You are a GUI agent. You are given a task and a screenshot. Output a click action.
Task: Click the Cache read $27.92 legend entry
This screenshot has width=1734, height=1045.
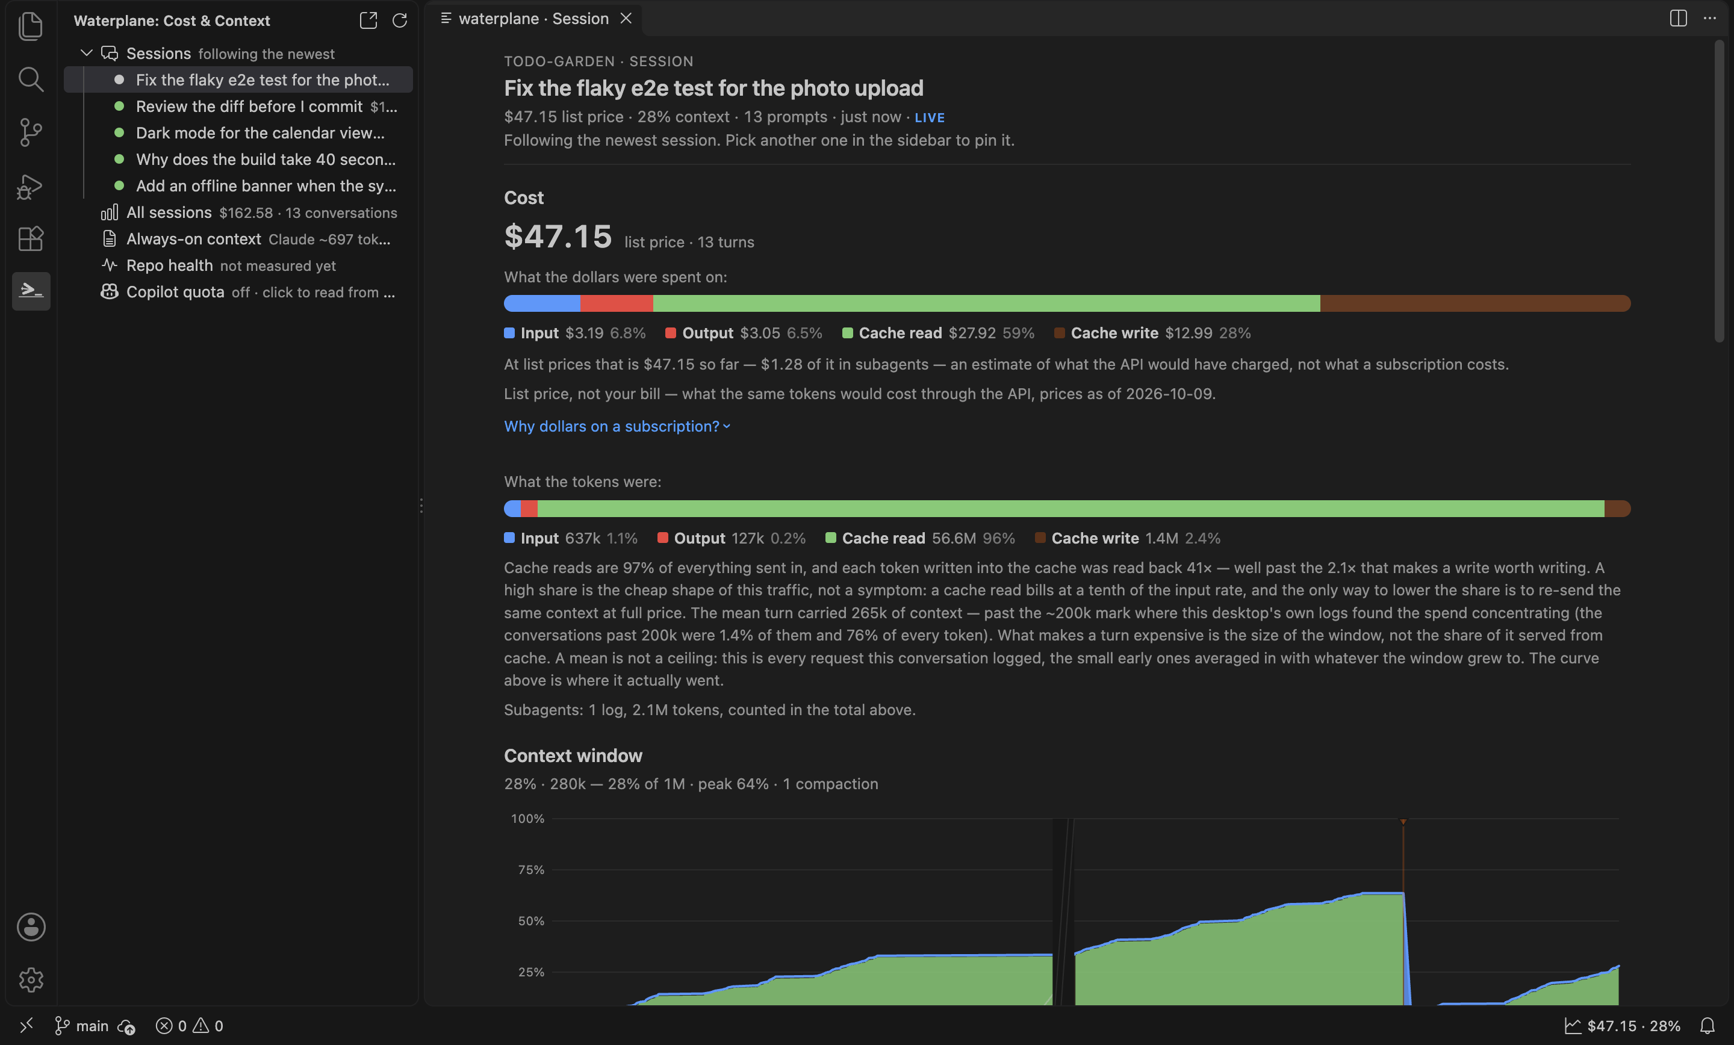coord(938,333)
